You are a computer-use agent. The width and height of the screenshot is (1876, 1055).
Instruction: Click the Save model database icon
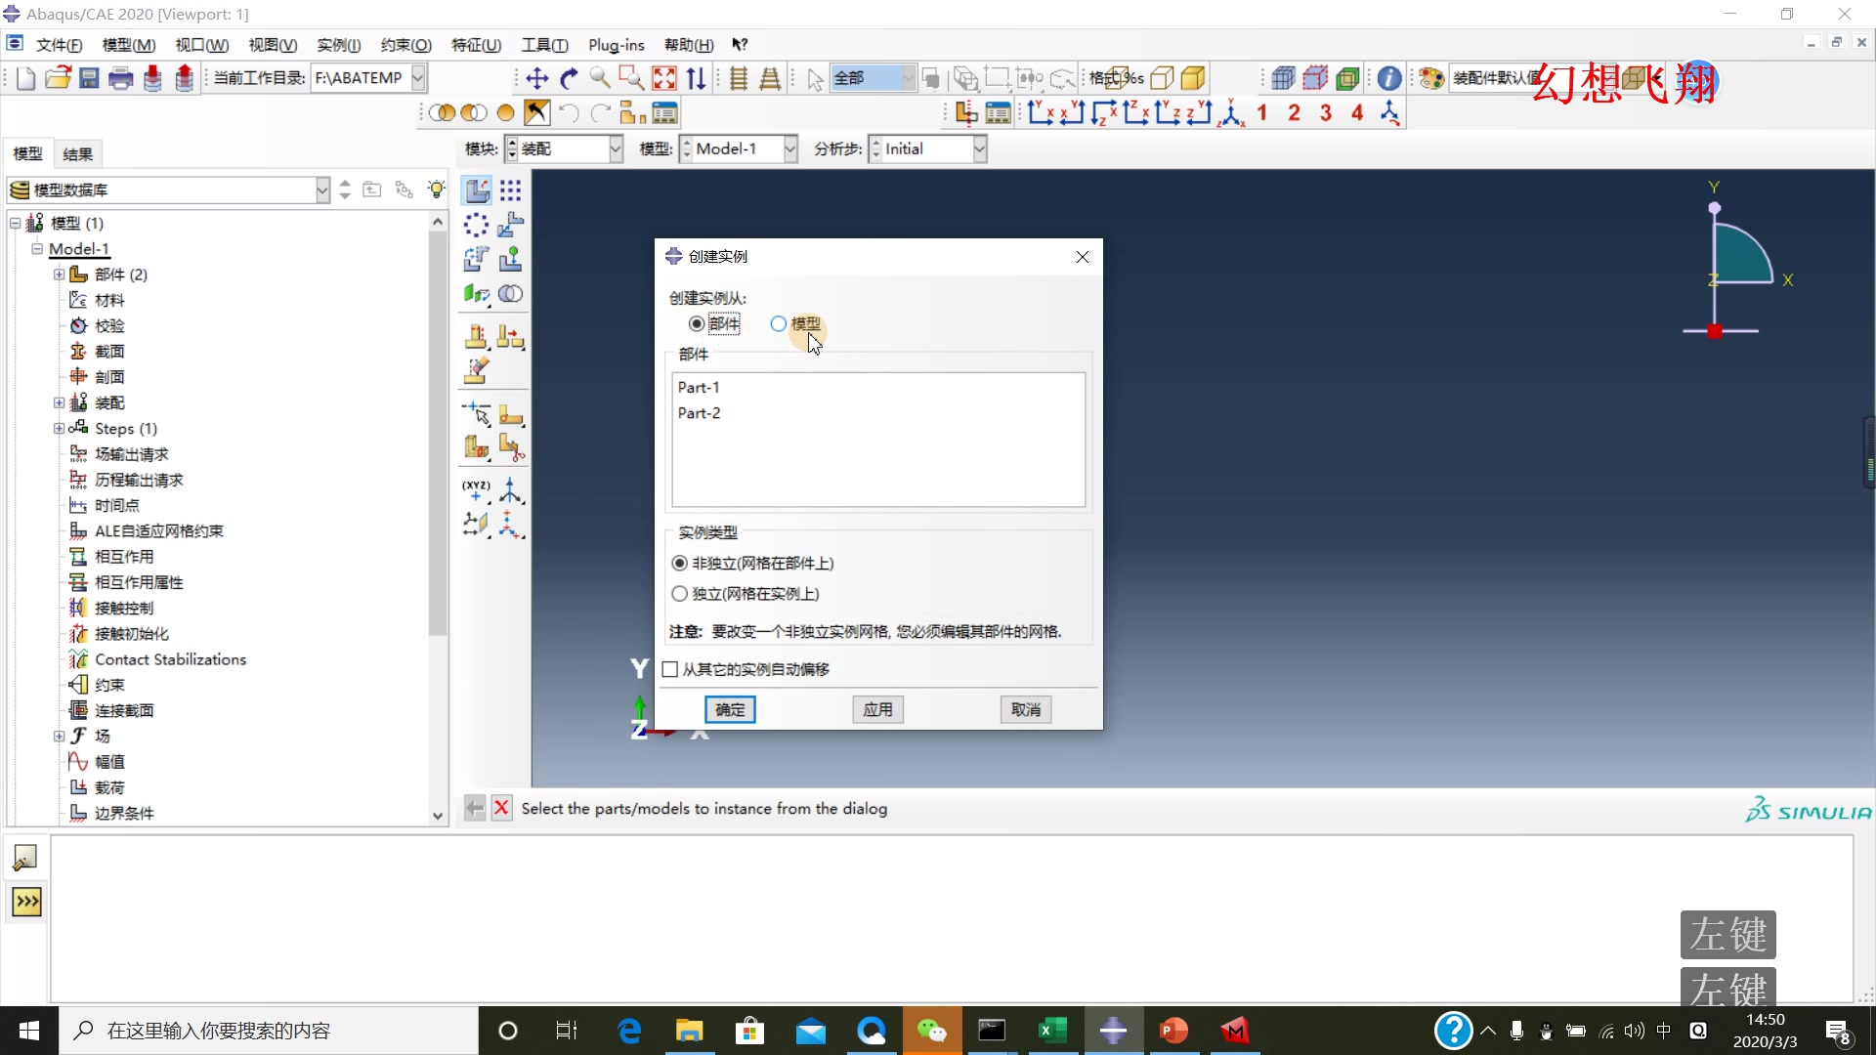coord(89,78)
